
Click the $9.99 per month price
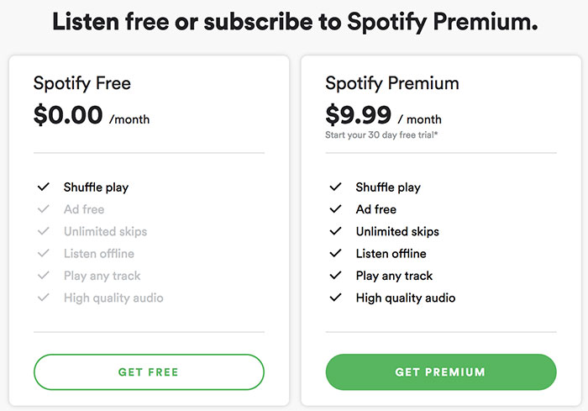point(360,115)
